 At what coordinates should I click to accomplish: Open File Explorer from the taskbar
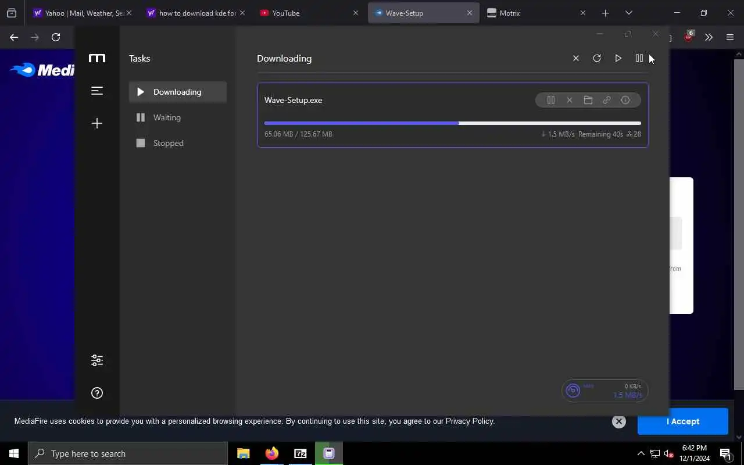coord(244,453)
